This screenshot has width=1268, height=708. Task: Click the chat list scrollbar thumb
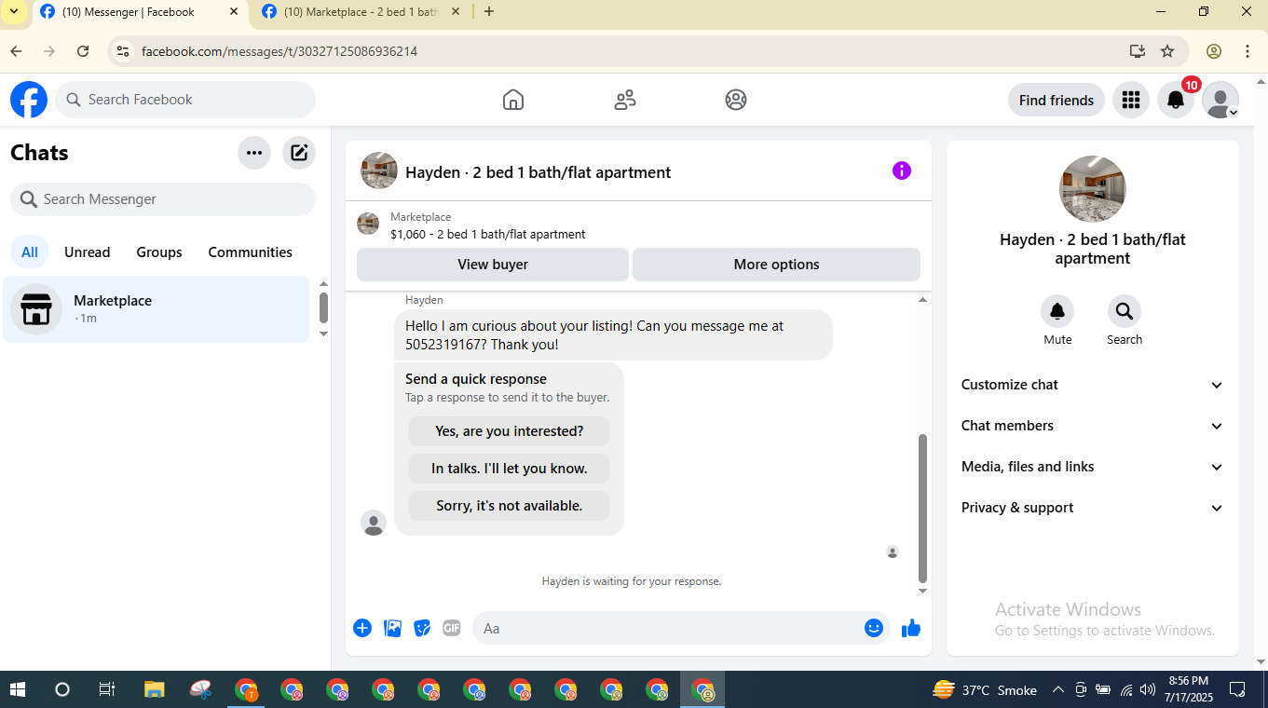[x=323, y=307]
